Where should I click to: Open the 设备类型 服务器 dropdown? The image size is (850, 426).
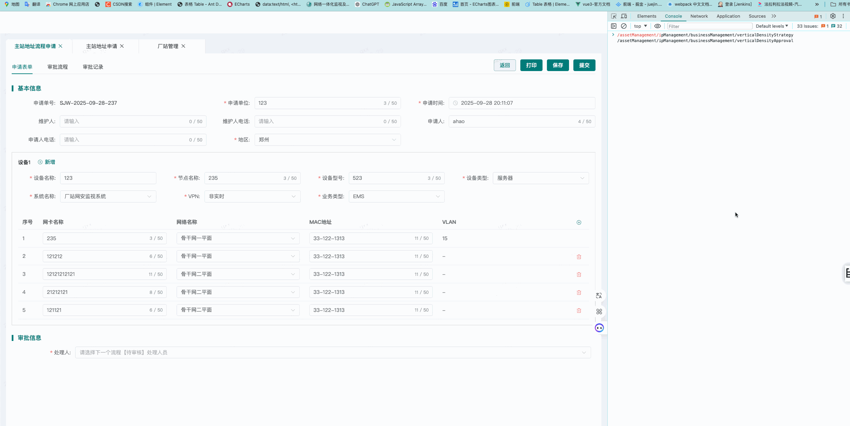[x=541, y=178]
